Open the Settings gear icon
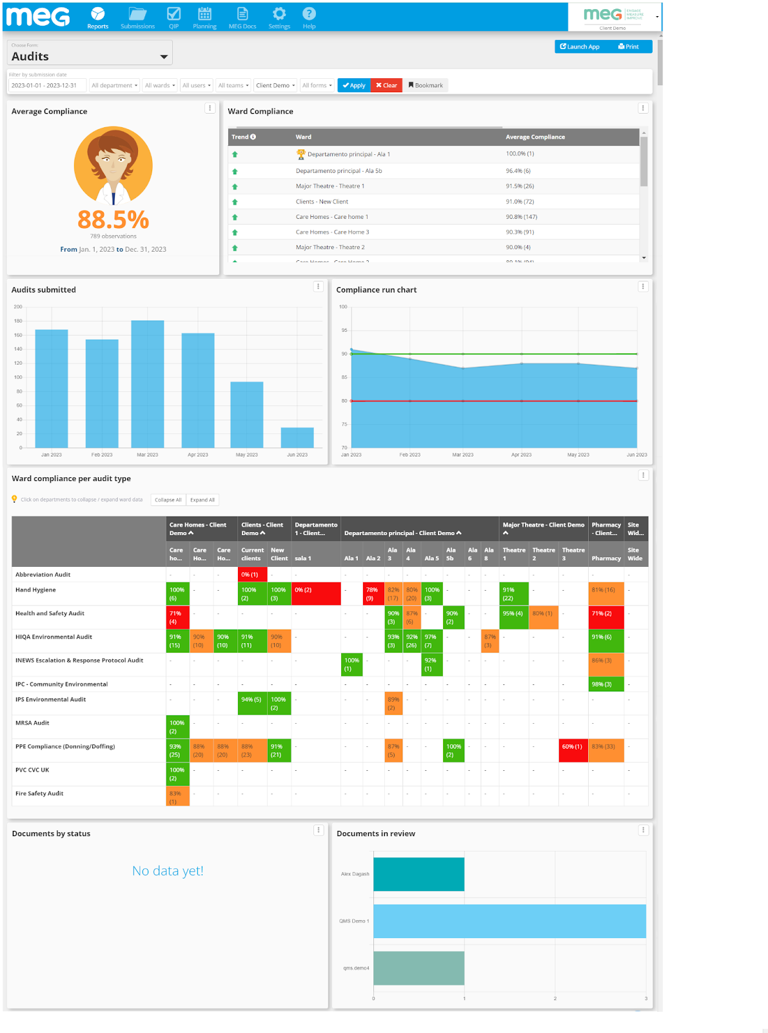This screenshot has width=768, height=1033. pyautogui.click(x=279, y=14)
